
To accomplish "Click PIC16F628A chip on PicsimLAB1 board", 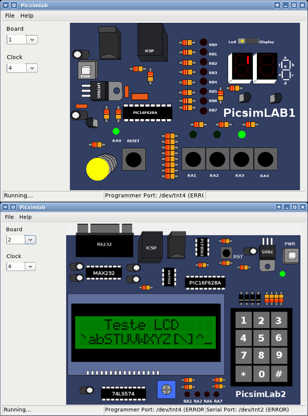I will click(x=147, y=113).
